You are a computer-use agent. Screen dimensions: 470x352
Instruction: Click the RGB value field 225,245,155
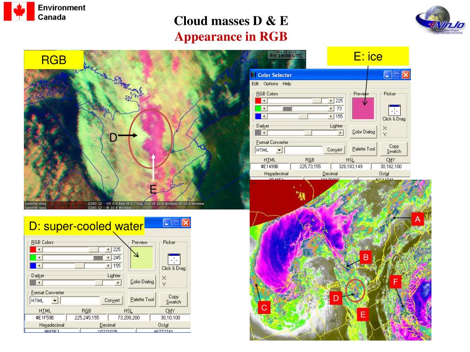(x=87, y=318)
